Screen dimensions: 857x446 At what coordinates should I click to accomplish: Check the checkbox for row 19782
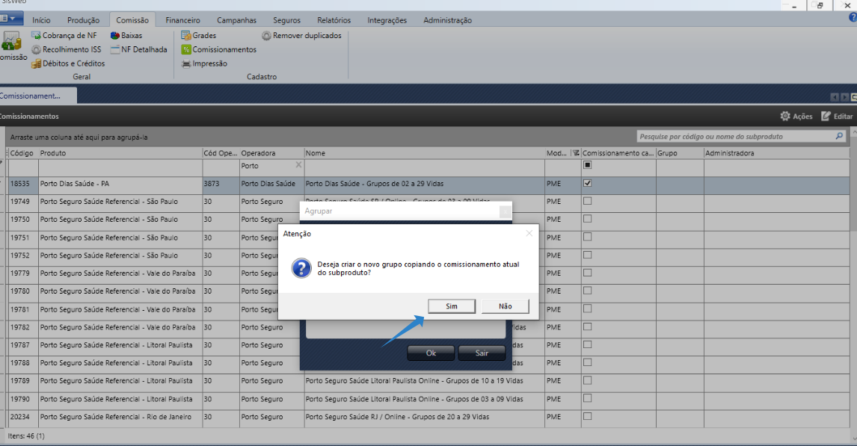click(x=588, y=326)
